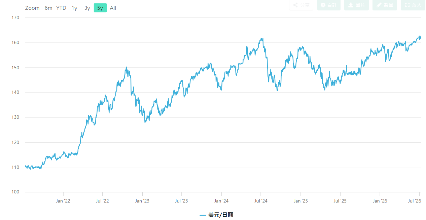Click the 分享 share button
This screenshot has height=220, width=426.
(301, 5)
